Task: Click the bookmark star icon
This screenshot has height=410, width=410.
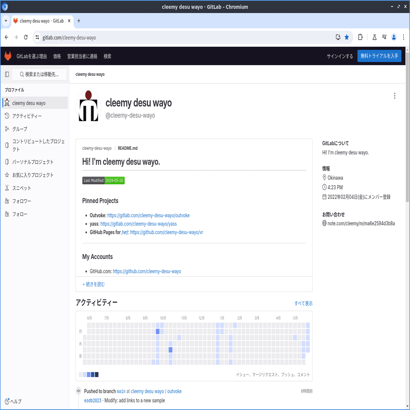Action: click(347, 38)
